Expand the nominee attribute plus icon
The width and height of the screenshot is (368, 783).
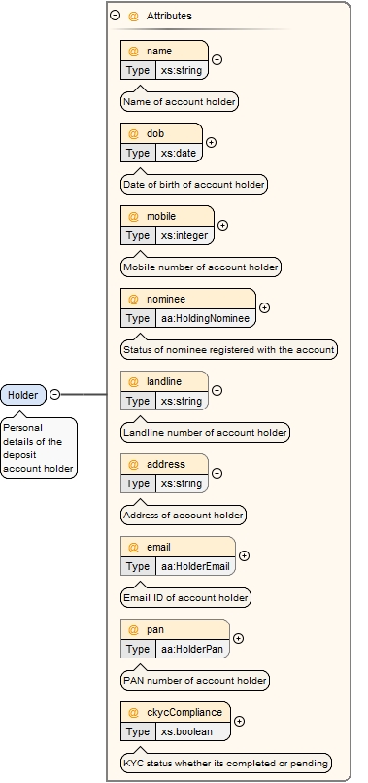(x=265, y=308)
